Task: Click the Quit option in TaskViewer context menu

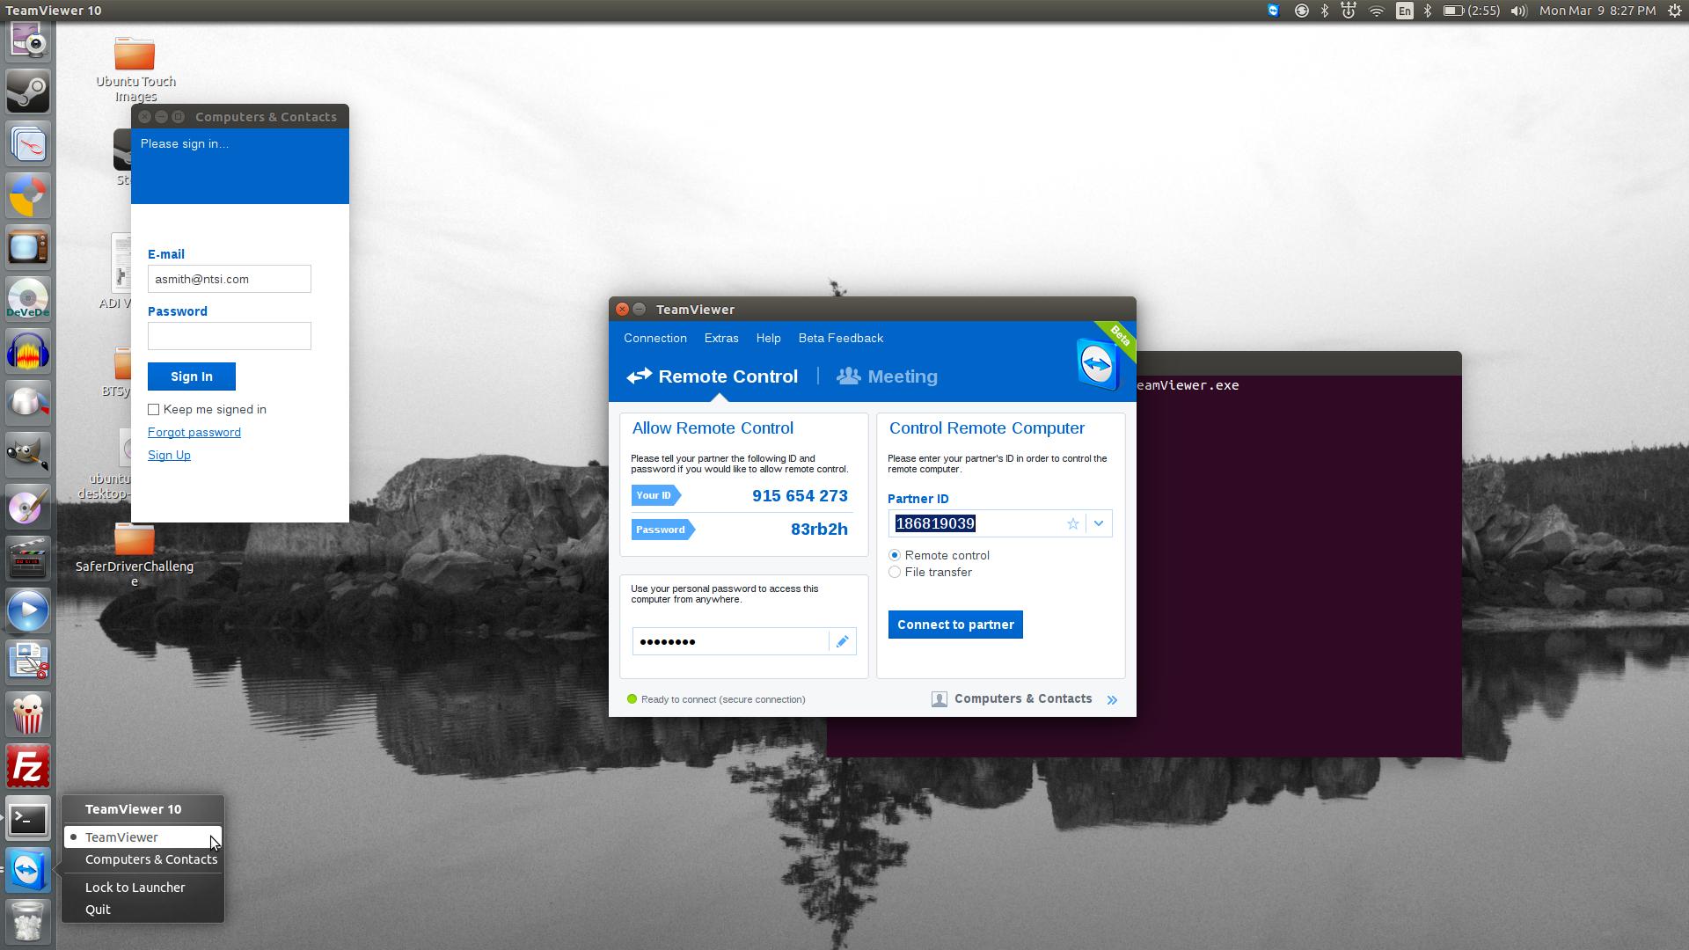Action: (99, 910)
